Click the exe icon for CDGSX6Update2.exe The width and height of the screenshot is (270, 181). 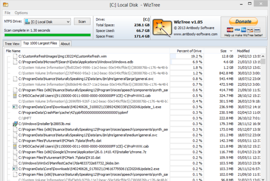[x=15, y=169]
